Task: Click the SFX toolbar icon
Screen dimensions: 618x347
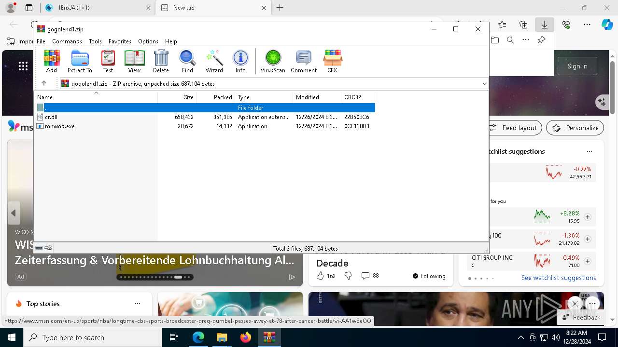Action: pyautogui.click(x=333, y=61)
